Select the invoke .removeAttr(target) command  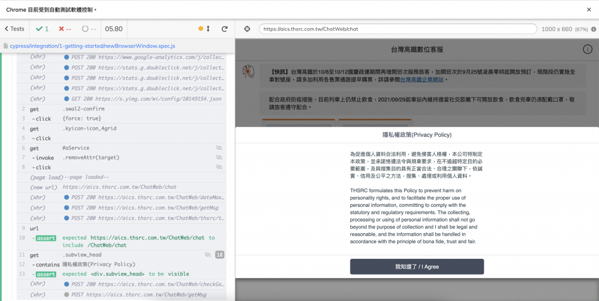click(122, 158)
